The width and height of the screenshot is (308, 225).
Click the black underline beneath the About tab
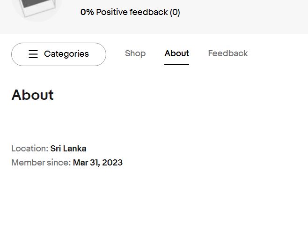(x=176, y=64)
